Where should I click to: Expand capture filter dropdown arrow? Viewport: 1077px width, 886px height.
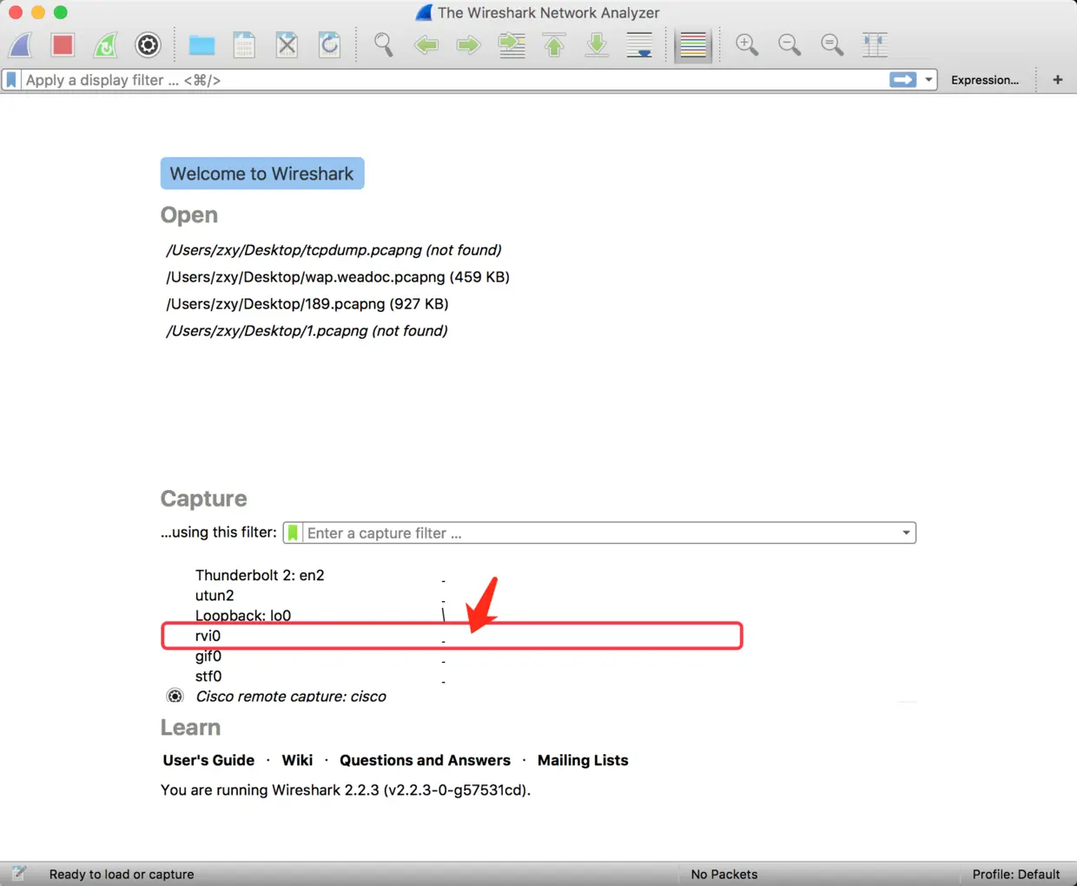coord(906,533)
